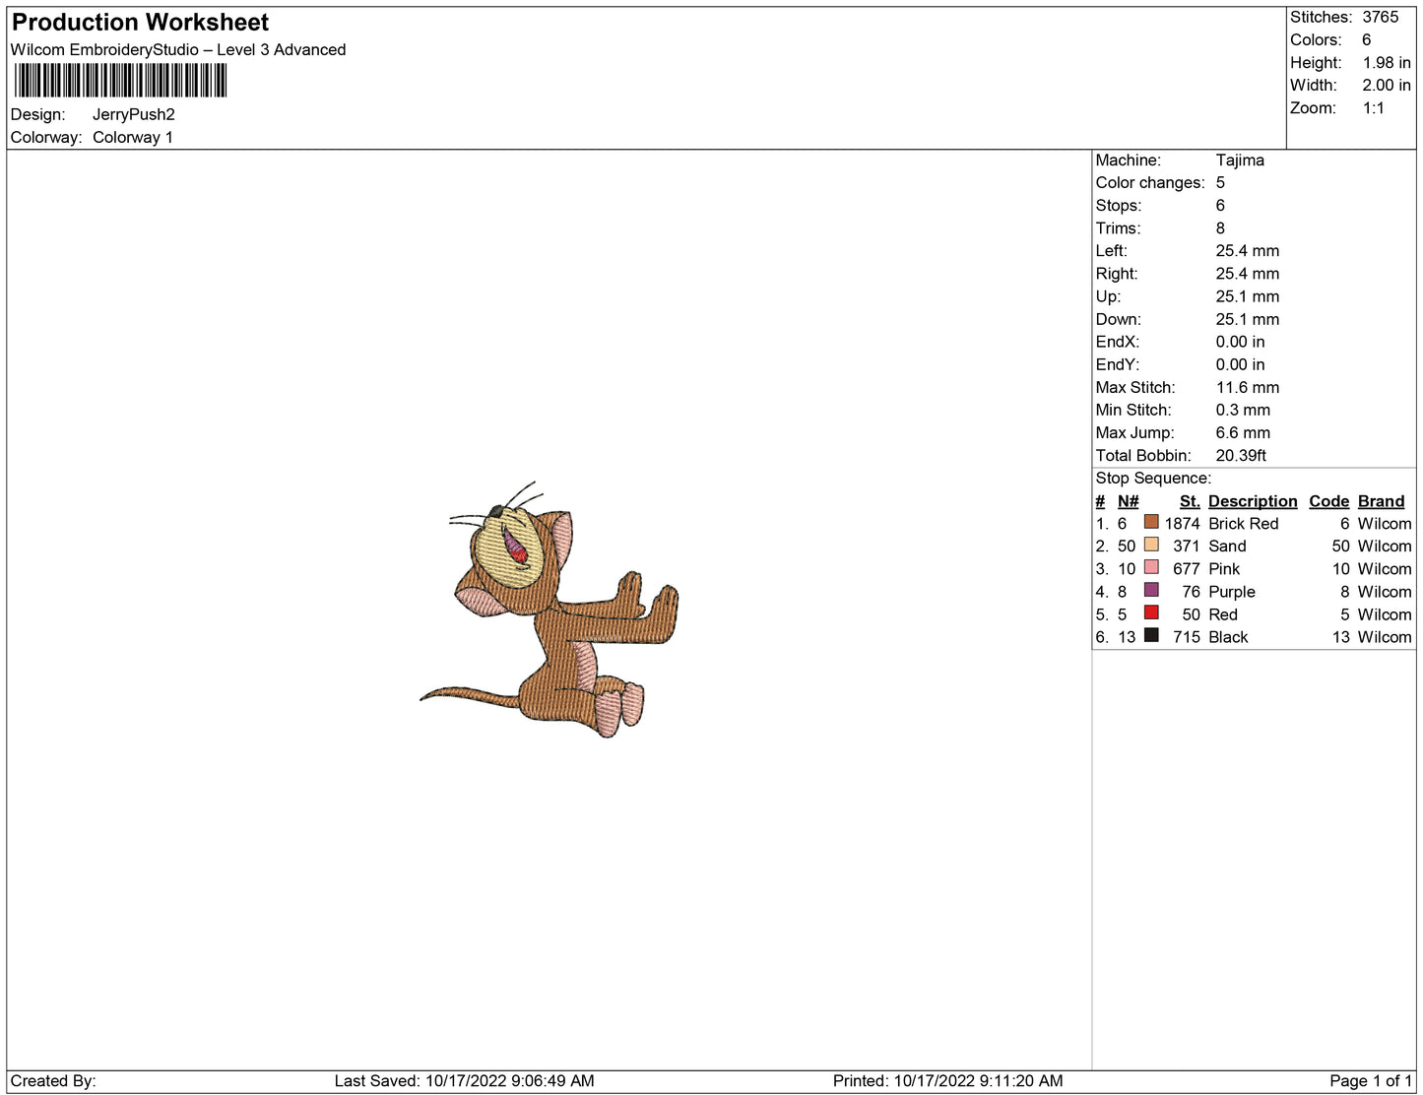This screenshot has height=1095, width=1423.
Task: Click the "Purple" description text
Action: coord(1232,591)
